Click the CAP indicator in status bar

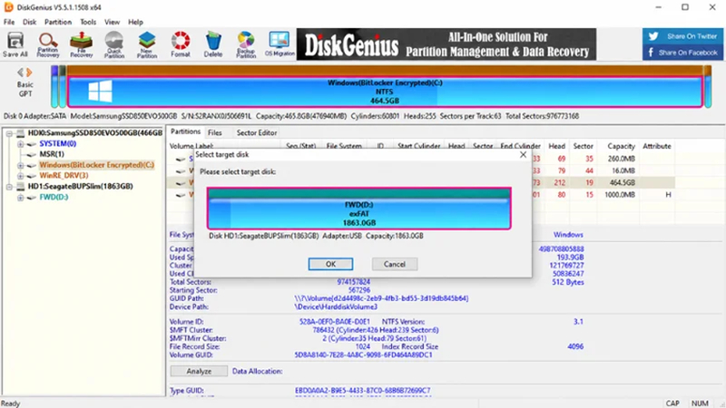click(672, 403)
